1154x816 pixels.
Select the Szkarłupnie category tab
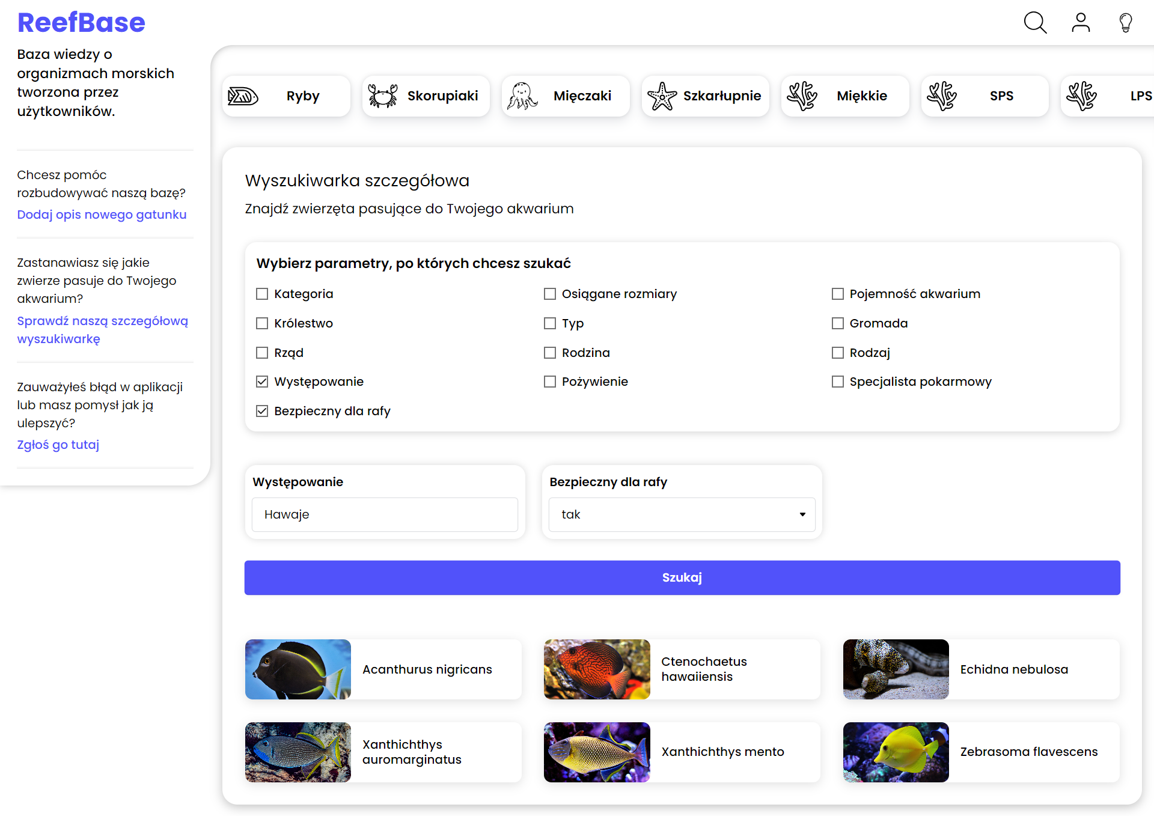pyautogui.click(x=705, y=96)
